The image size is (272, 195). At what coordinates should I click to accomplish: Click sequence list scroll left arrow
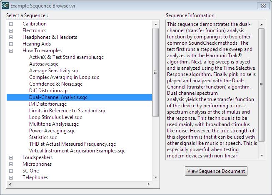[10, 184]
